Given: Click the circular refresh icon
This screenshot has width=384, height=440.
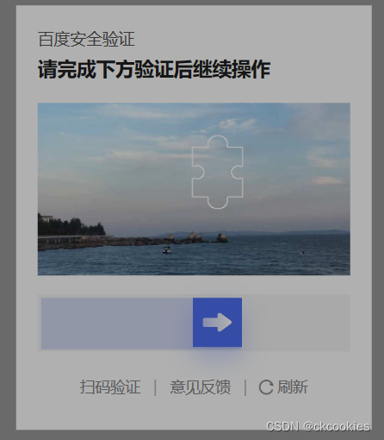Looking at the screenshot, I should pyautogui.click(x=266, y=387).
